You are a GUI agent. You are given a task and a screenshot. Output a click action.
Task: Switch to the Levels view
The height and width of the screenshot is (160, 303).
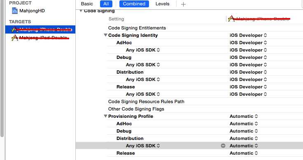(162, 4)
